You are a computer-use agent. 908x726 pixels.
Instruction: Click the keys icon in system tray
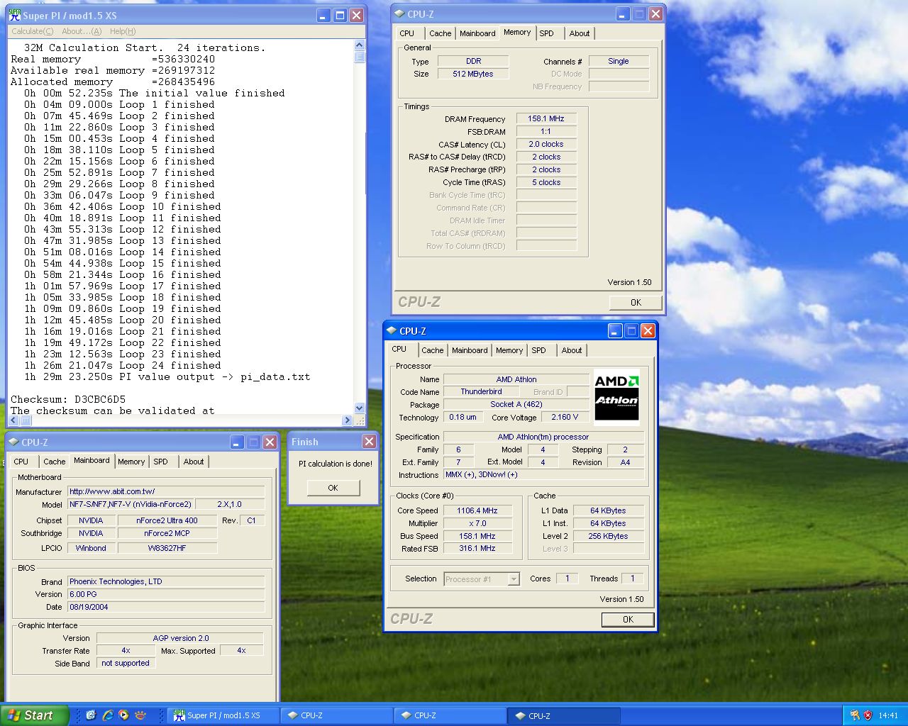click(x=855, y=715)
